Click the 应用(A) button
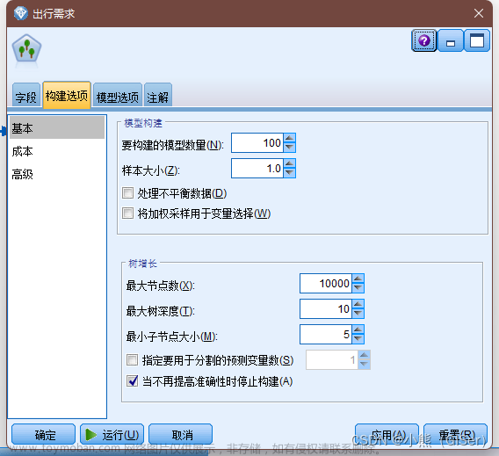This screenshot has height=456, width=499. (387, 434)
